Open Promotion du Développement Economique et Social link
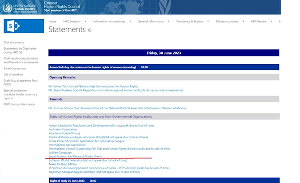 point(109,168)
